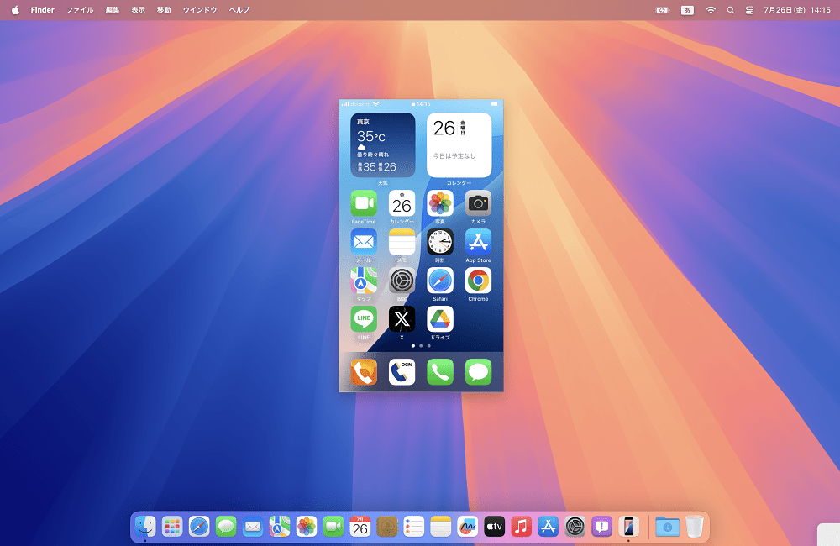Toggle the Japanese input source menu
The image size is (840, 546).
point(687,9)
